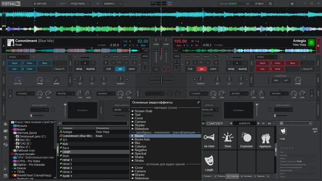Open the ВЫБРАТЬ dropdown in top bar
This screenshot has height=181, width=322.
point(113,4)
